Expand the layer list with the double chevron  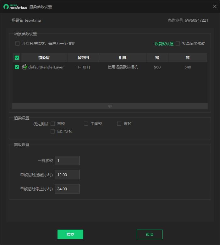point(110,106)
